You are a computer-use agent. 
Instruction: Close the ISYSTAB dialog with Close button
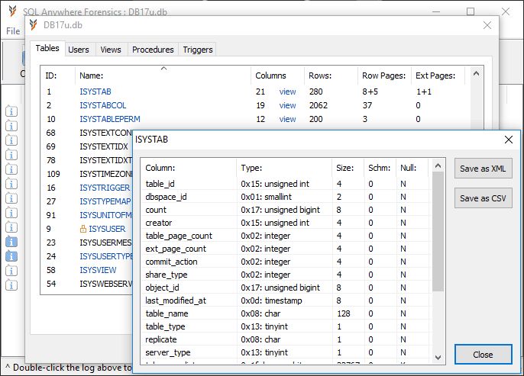(483, 355)
